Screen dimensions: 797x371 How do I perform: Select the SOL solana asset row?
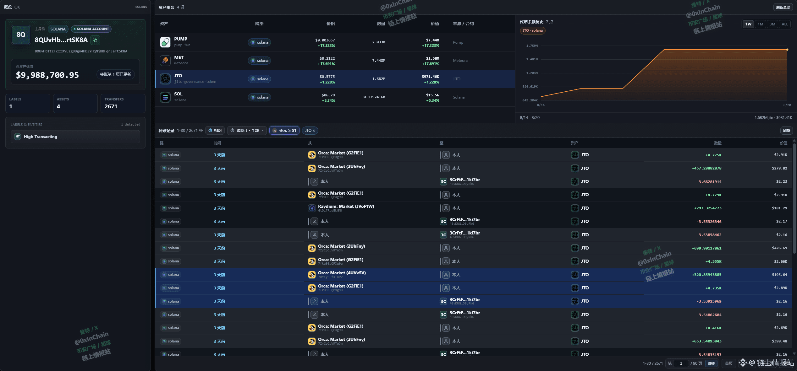point(335,97)
